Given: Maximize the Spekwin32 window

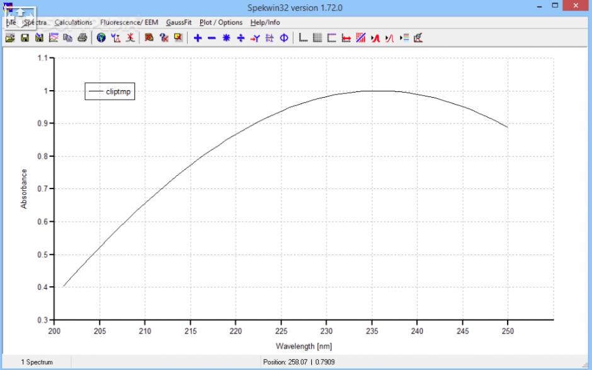Looking at the screenshot, I should (555, 5).
